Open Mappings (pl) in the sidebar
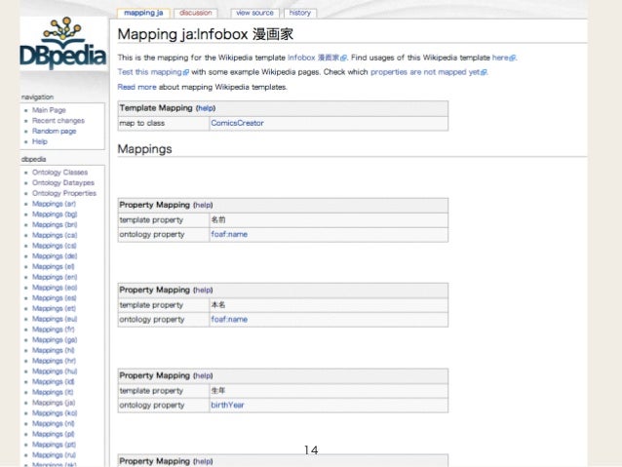This screenshot has width=622, height=467. tap(54, 434)
